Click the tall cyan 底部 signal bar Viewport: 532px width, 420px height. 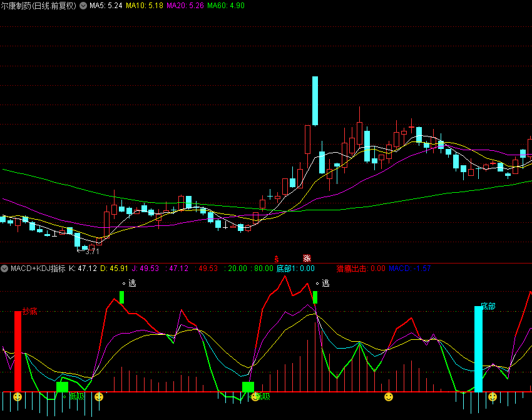pyautogui.click(x=478, y=349)
